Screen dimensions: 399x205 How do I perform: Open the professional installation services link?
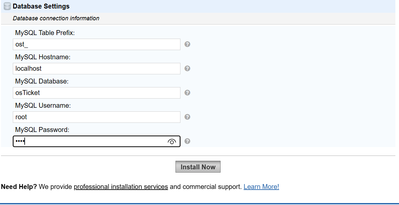pyautogui.click(x=121, y=187)
